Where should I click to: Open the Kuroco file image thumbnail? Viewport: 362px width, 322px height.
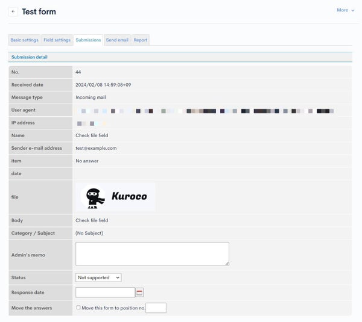115,197
